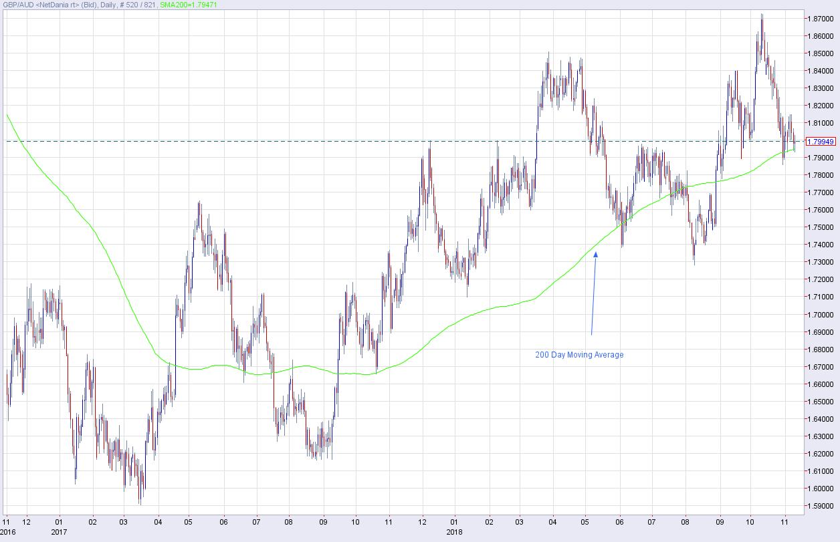This screenshot has height=542, width=840.
Task: Click the 1.60000 price axis label
Action: tap(820, 489)
